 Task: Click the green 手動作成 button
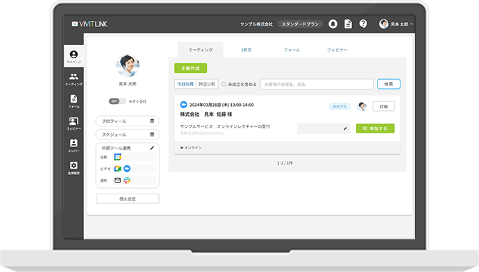click(191, 68)
